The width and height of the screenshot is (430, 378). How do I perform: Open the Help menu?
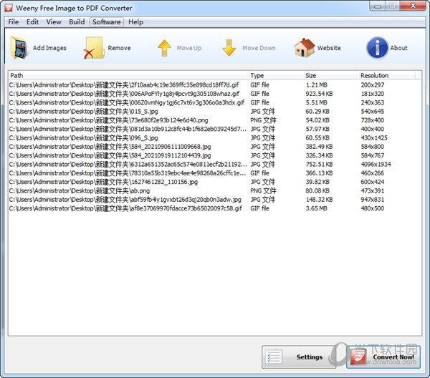[135, 22]
